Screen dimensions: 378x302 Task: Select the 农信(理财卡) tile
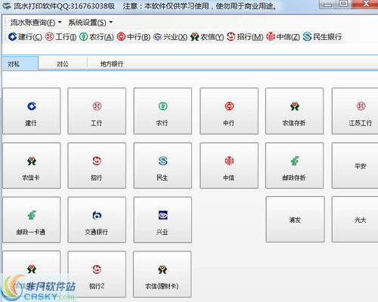(x=162, y=274)
